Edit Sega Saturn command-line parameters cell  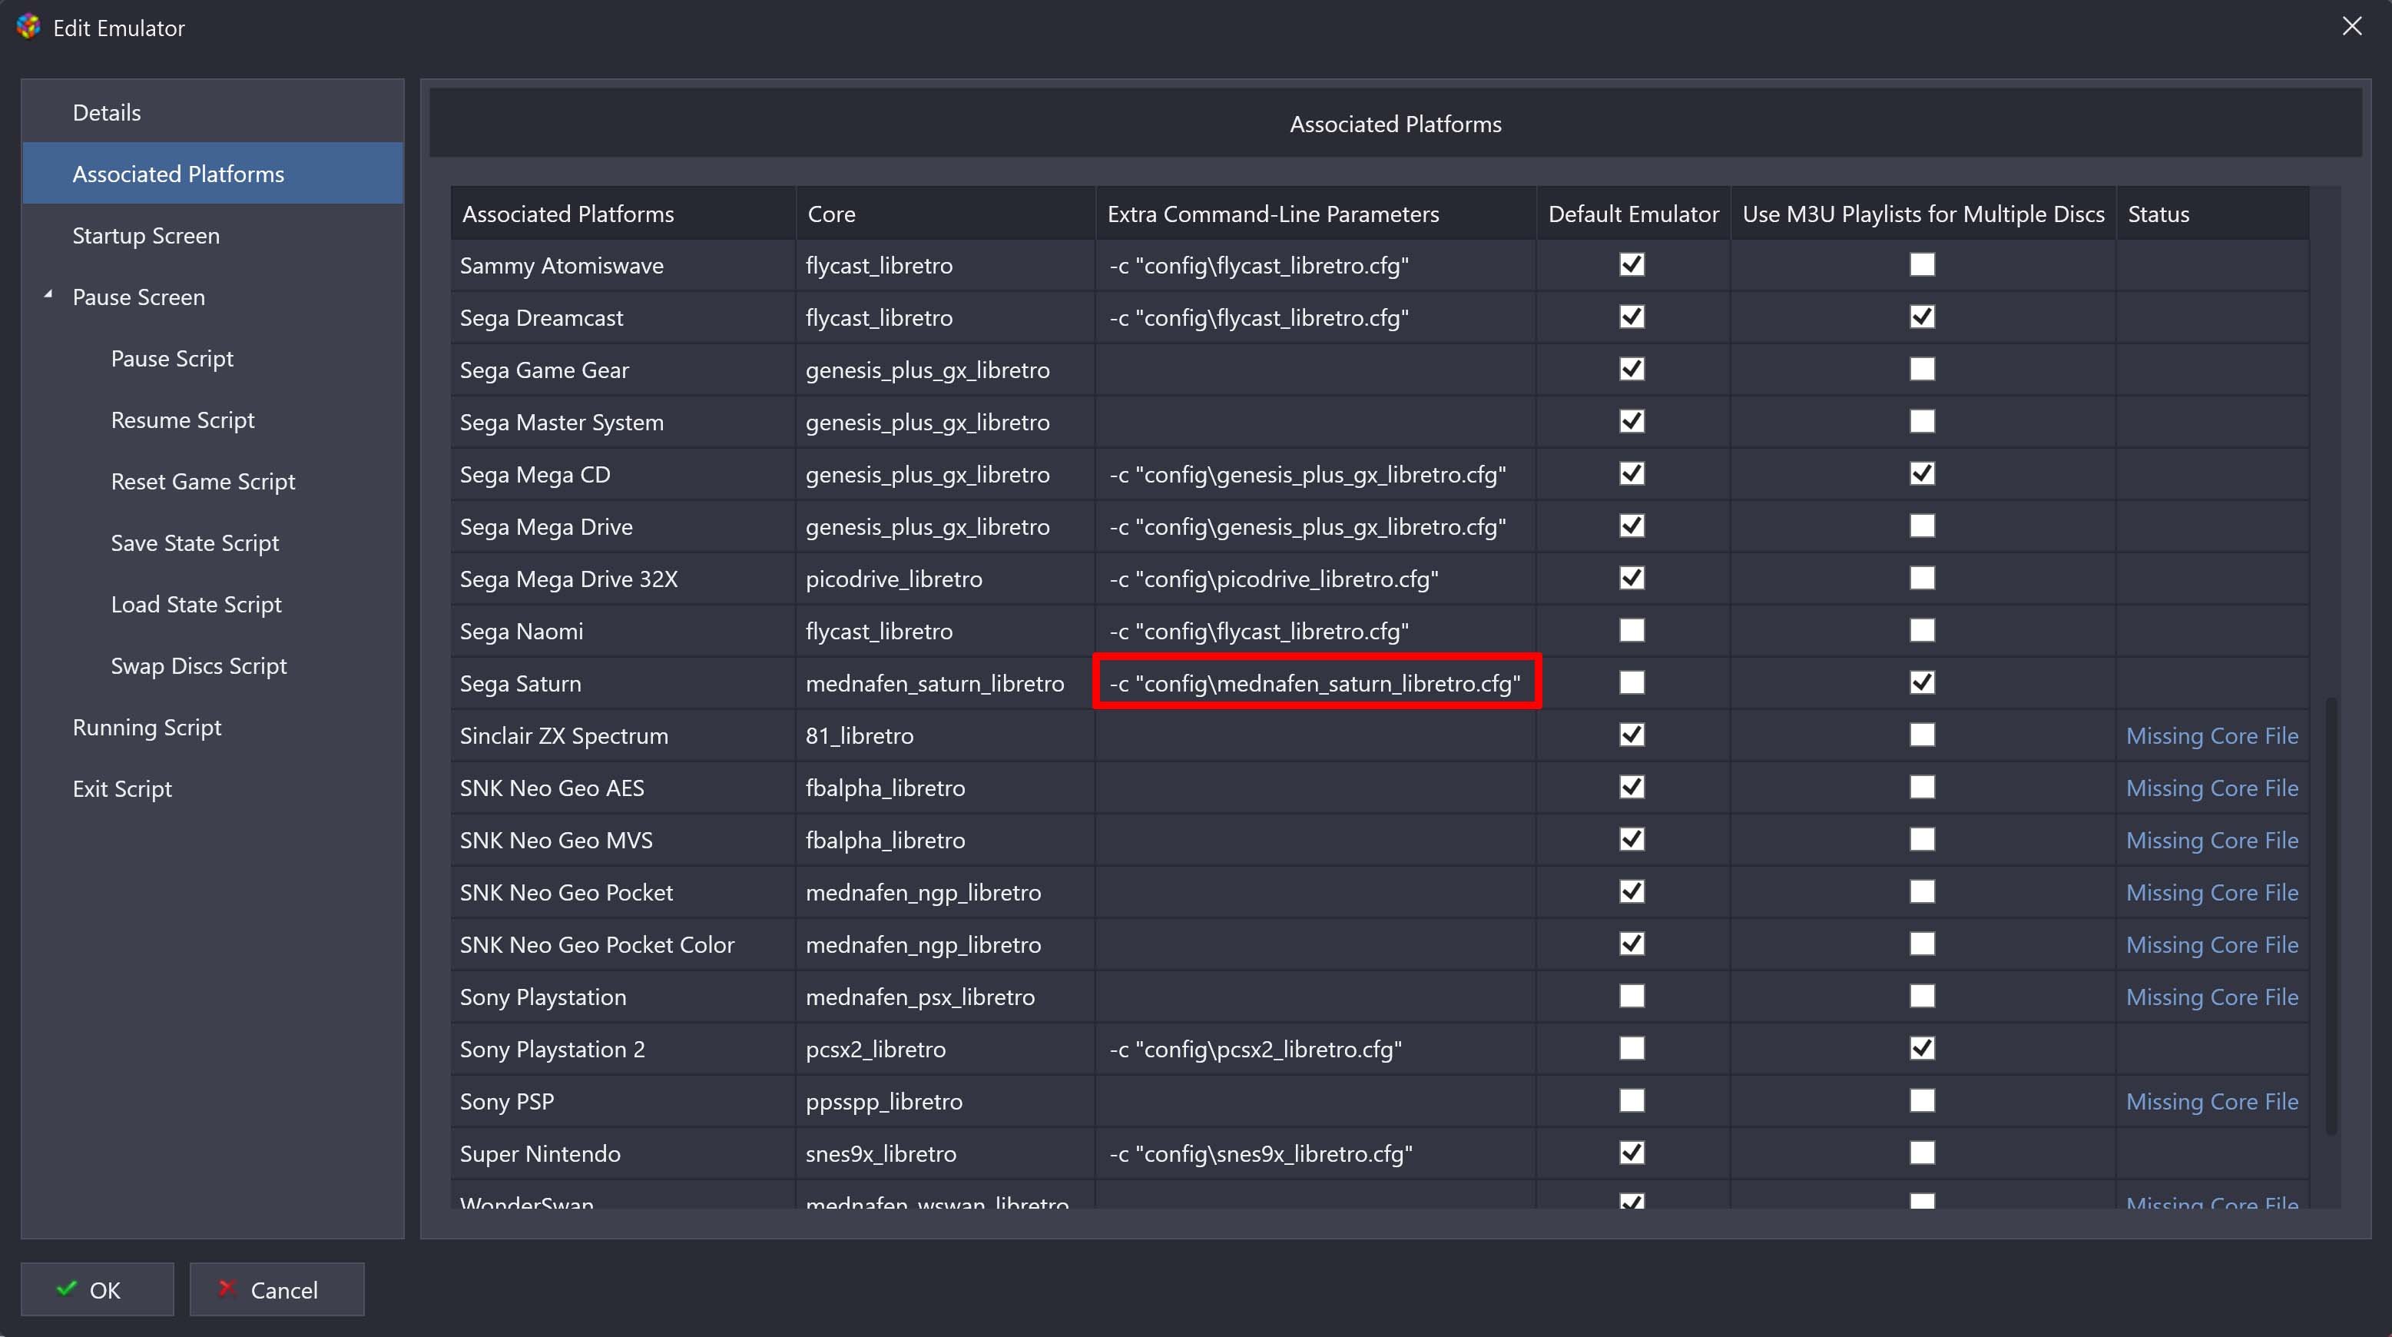pos(1316,683)
